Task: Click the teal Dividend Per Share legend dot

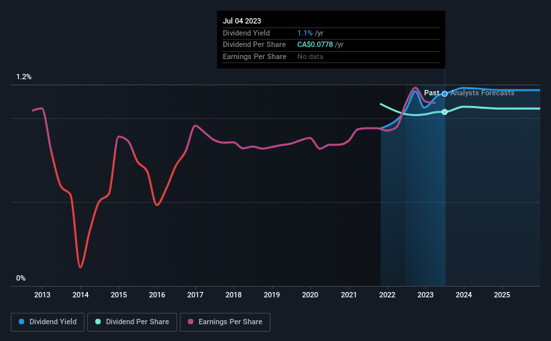Action: [x=98, y=322]
